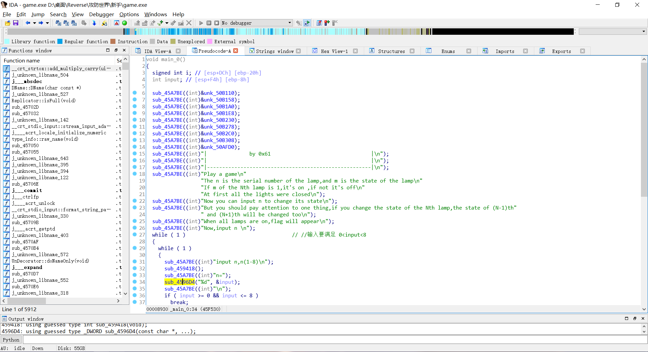Click the navigation band overview bar
The height and width of the screenshot is (352, 648).
[x=290, y=31]
